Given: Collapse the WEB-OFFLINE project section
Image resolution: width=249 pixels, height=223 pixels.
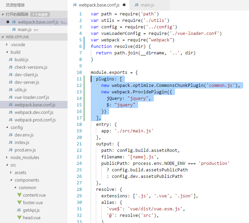Looking at the screenshot, I should [x=3, y=37].
